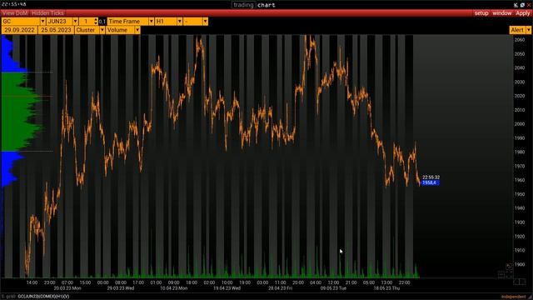Click the 09.05.23 Tue date label
This screenshot has width=533, height=300.
point(333,288)
